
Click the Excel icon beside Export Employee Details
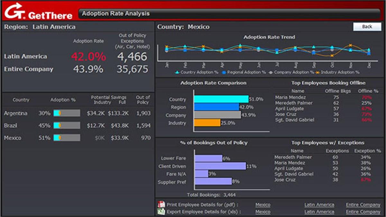coord(161,212)
